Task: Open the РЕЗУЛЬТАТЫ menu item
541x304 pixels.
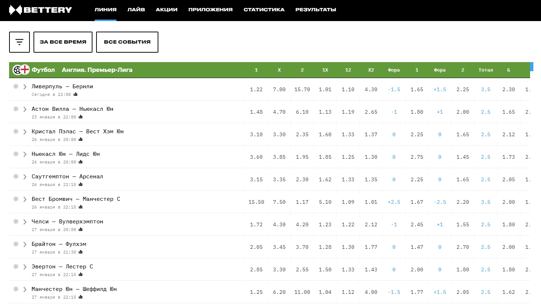Action: pos(316,10)
